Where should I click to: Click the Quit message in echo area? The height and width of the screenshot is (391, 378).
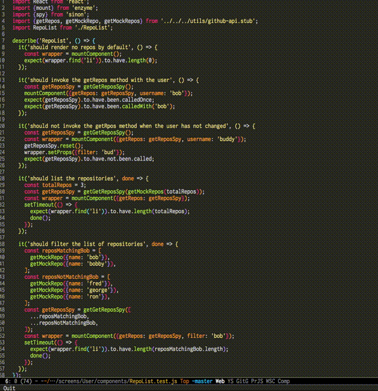click(9, 388)
